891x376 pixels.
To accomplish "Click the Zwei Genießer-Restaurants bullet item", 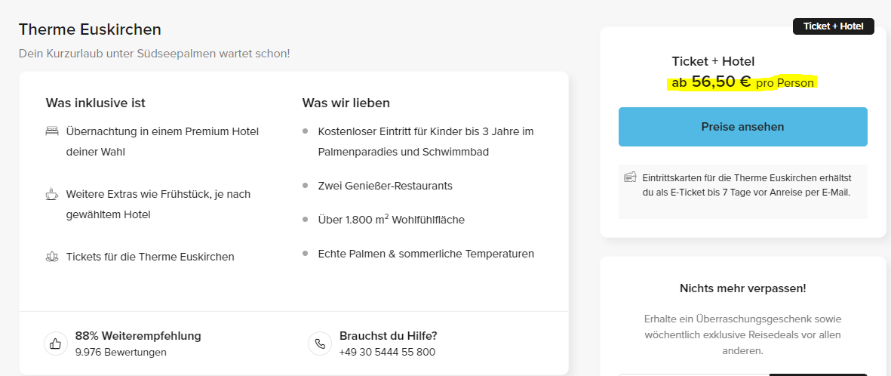I will 386,186.
